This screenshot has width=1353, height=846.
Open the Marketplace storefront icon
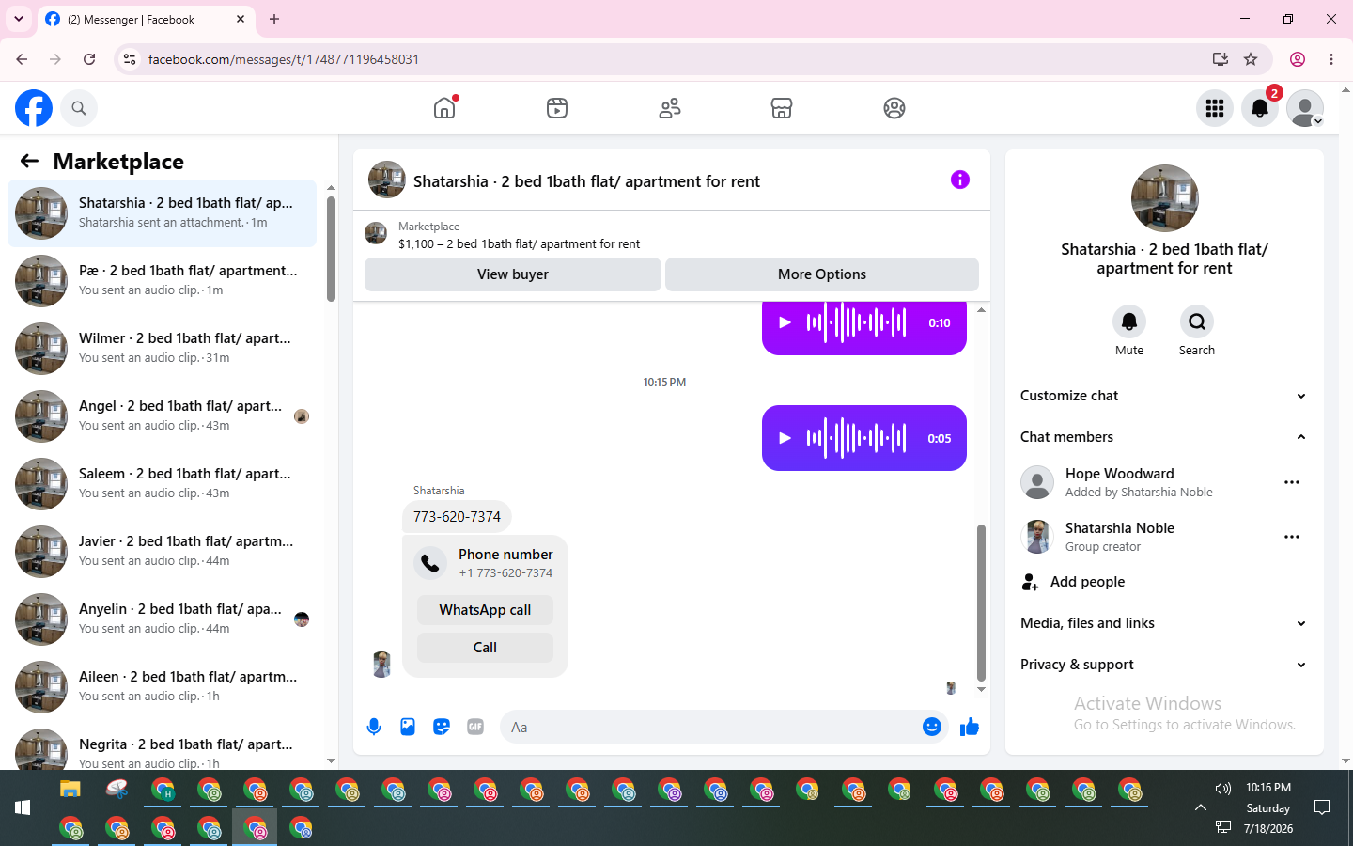tap(782, 108)
